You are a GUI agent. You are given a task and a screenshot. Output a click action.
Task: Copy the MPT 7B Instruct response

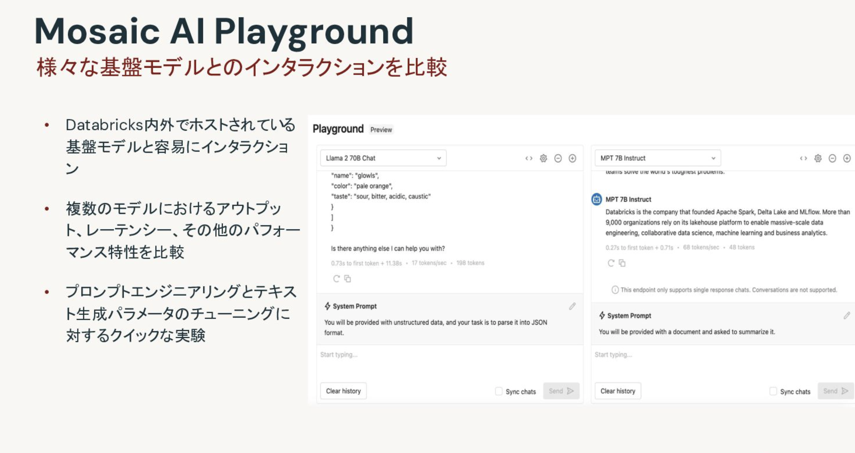click(x=622, y=263)
